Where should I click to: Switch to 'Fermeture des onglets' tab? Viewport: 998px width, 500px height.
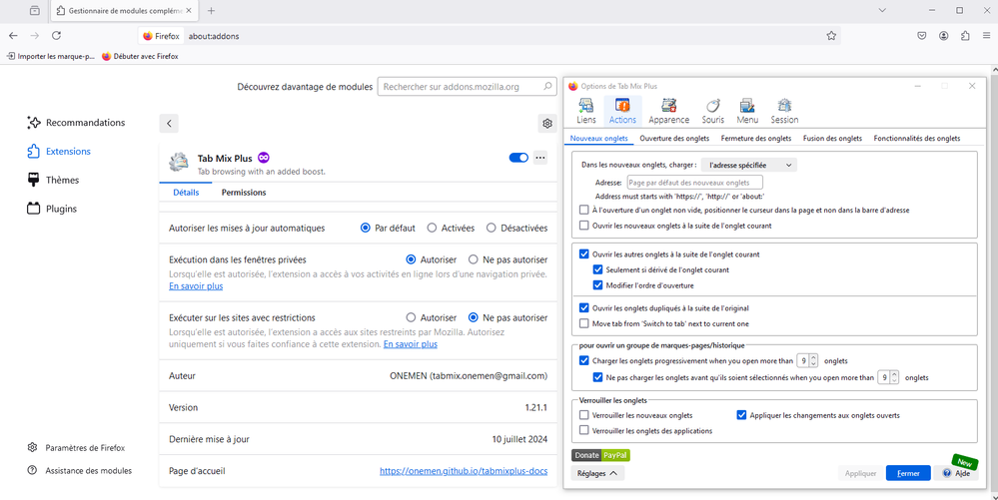(x=756, y=139)
